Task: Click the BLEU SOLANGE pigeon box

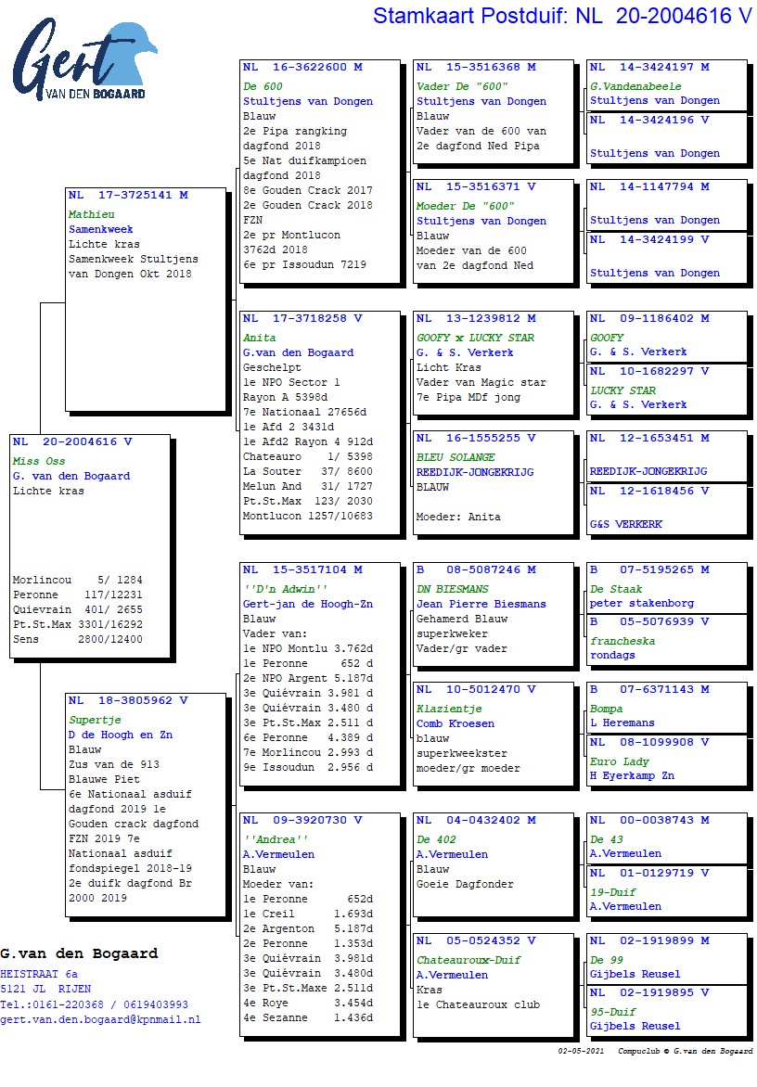Action: [x=493, y=481]
